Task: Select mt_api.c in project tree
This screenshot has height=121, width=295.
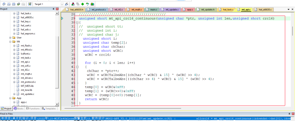Action: (x=25, y=62)
